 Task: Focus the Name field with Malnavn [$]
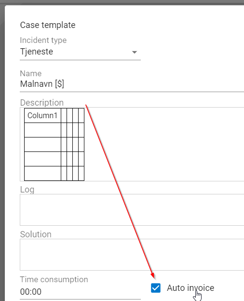click(x=132, y=84)
